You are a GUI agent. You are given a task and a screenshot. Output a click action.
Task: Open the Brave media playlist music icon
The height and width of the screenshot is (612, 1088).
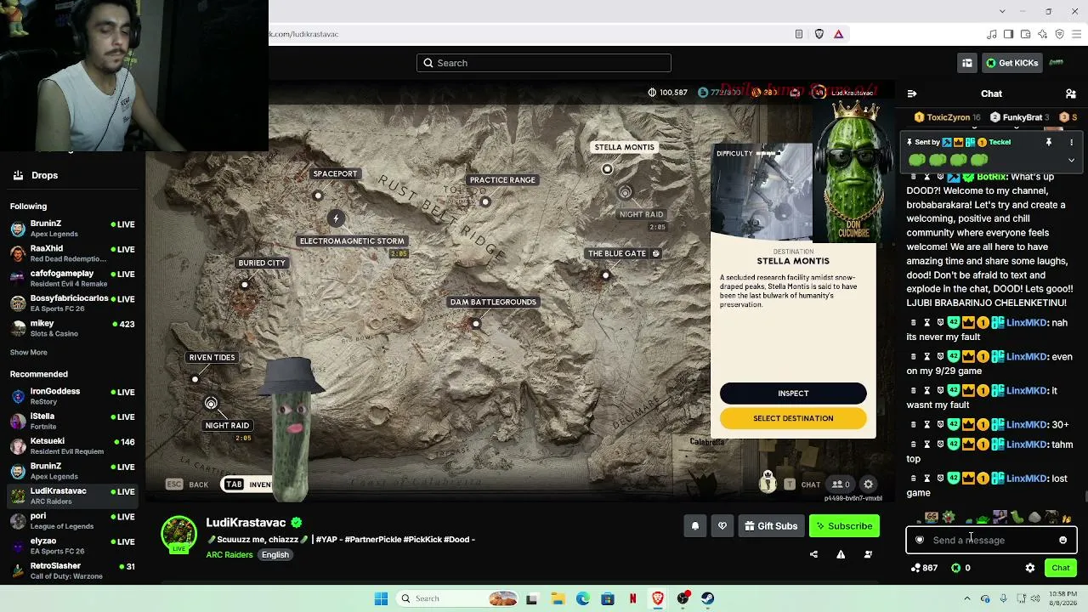pos(992,34)
